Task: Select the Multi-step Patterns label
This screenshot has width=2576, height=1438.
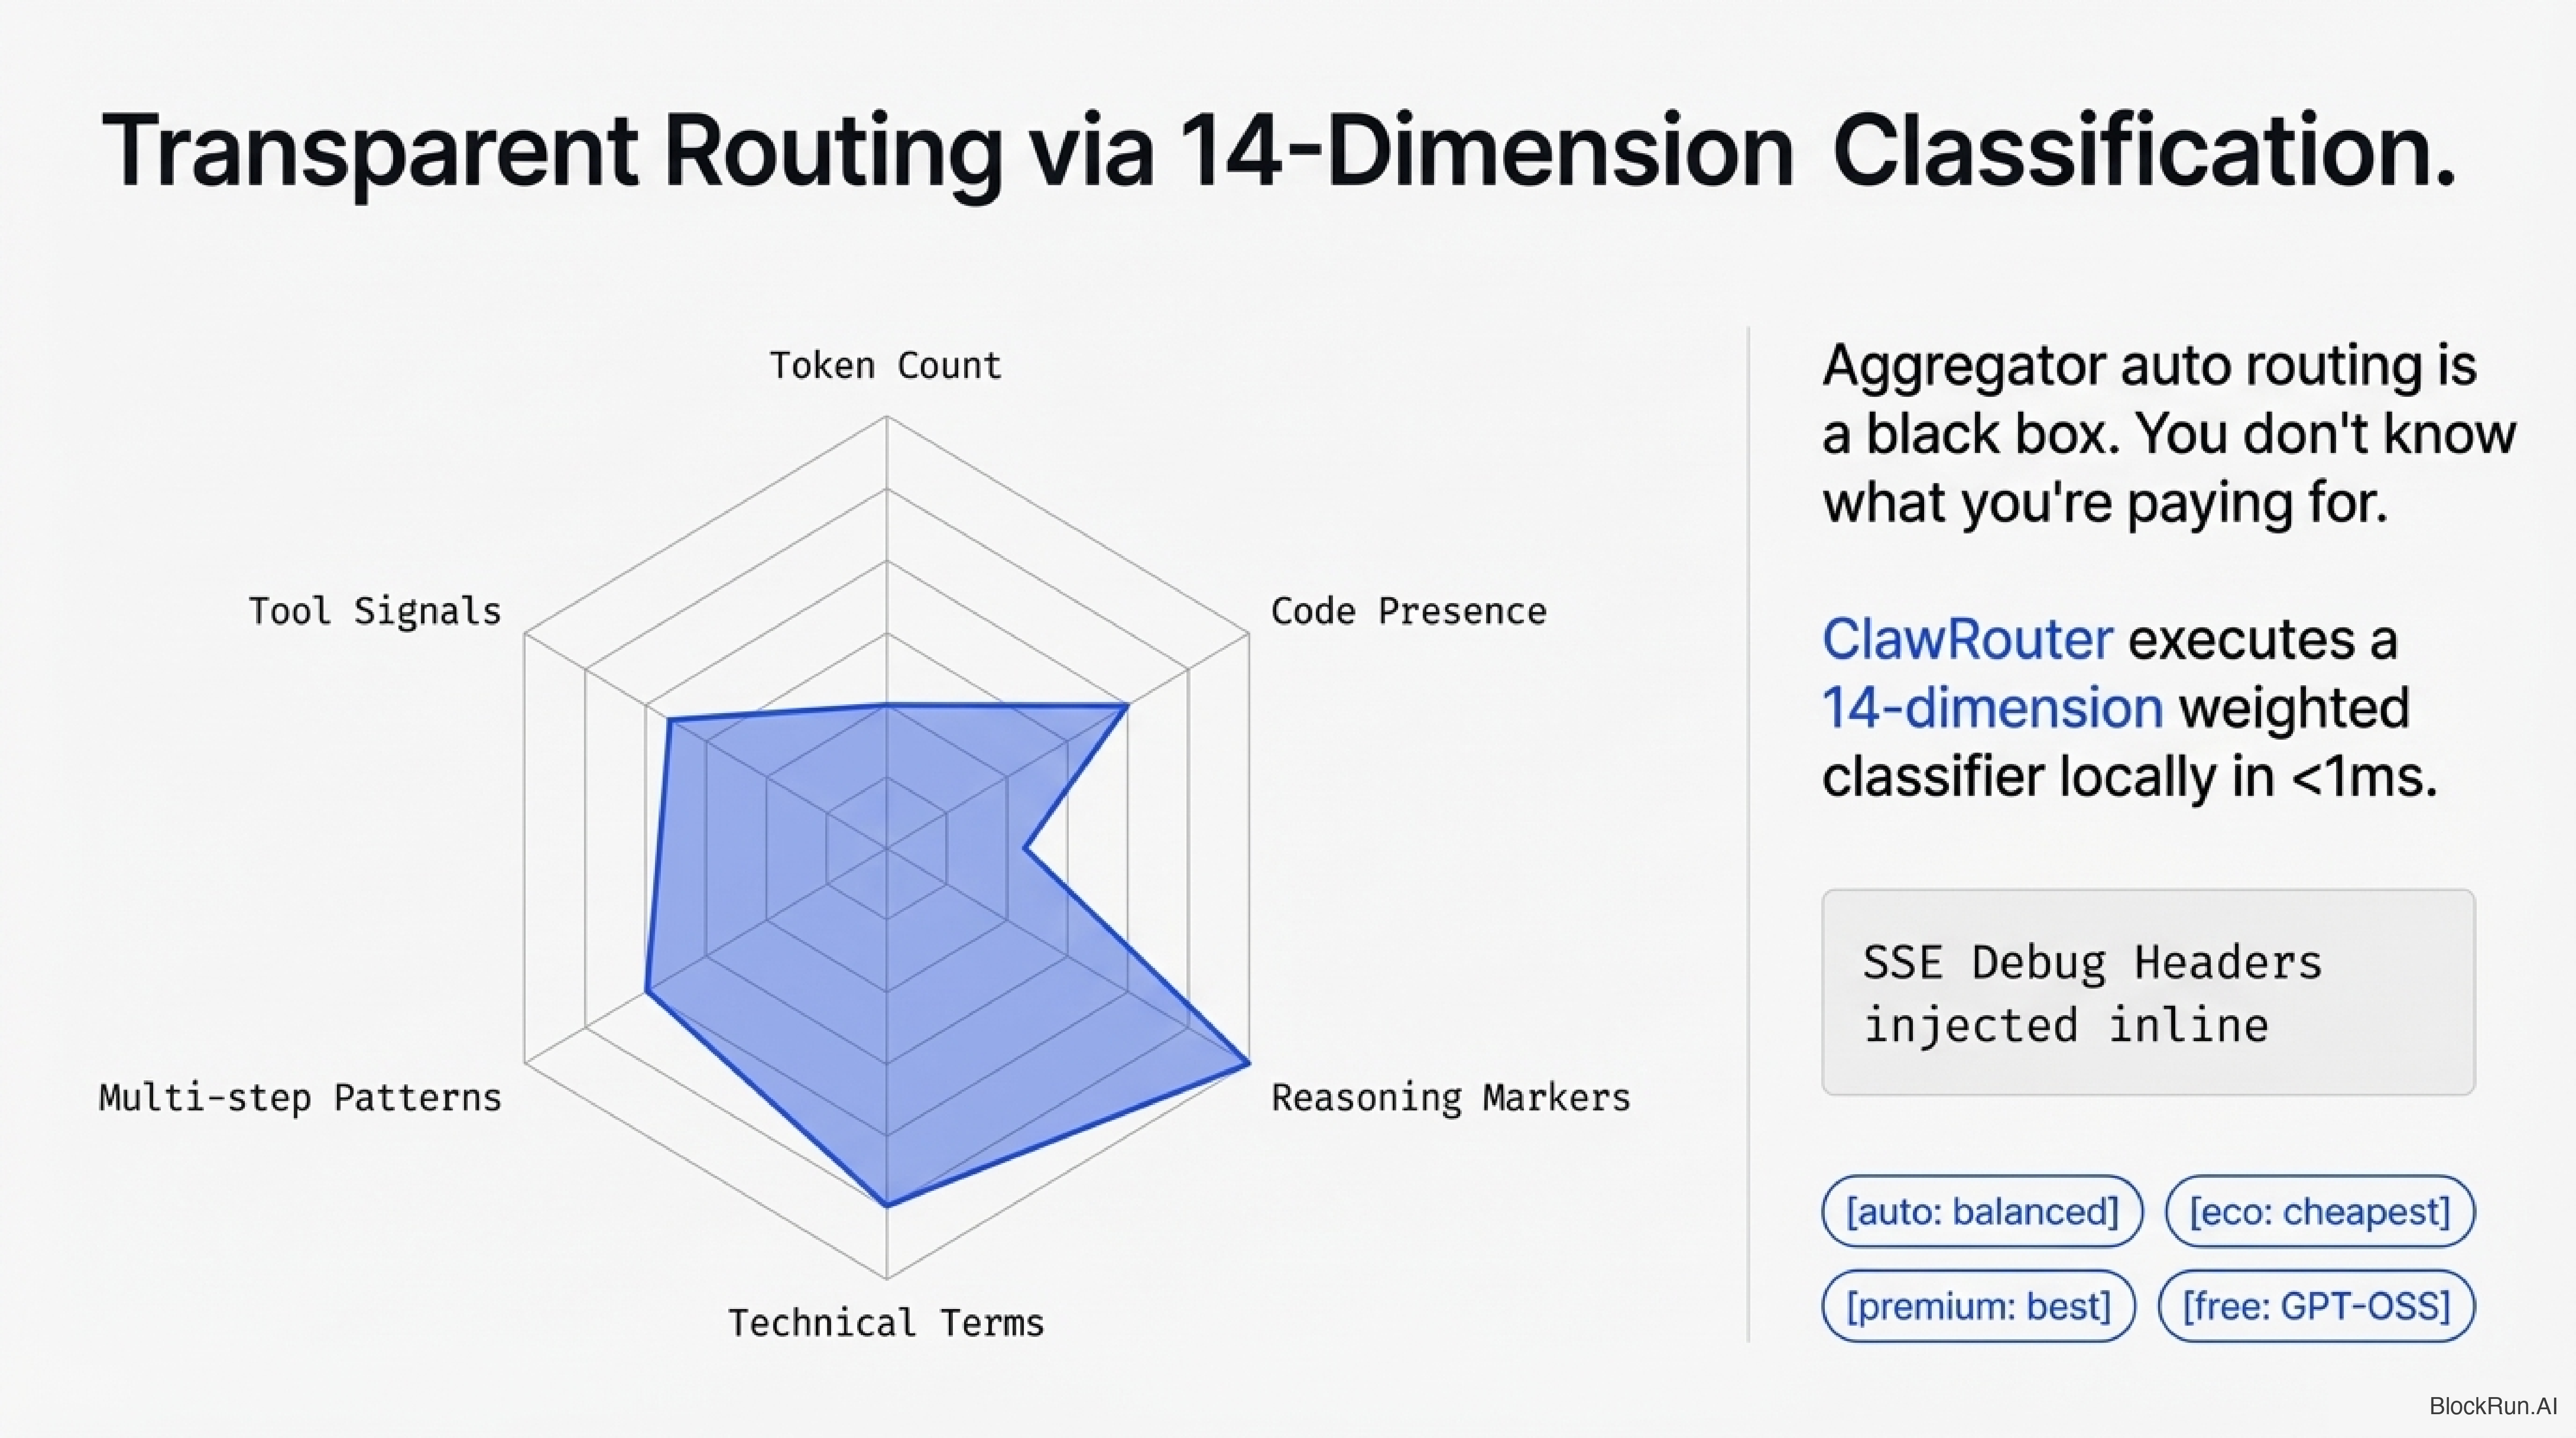Action: click(300, 1098)
